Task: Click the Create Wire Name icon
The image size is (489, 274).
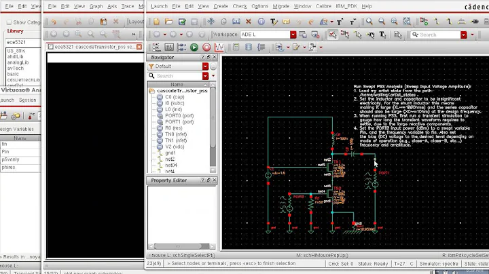Action: [x=462, y=22]
